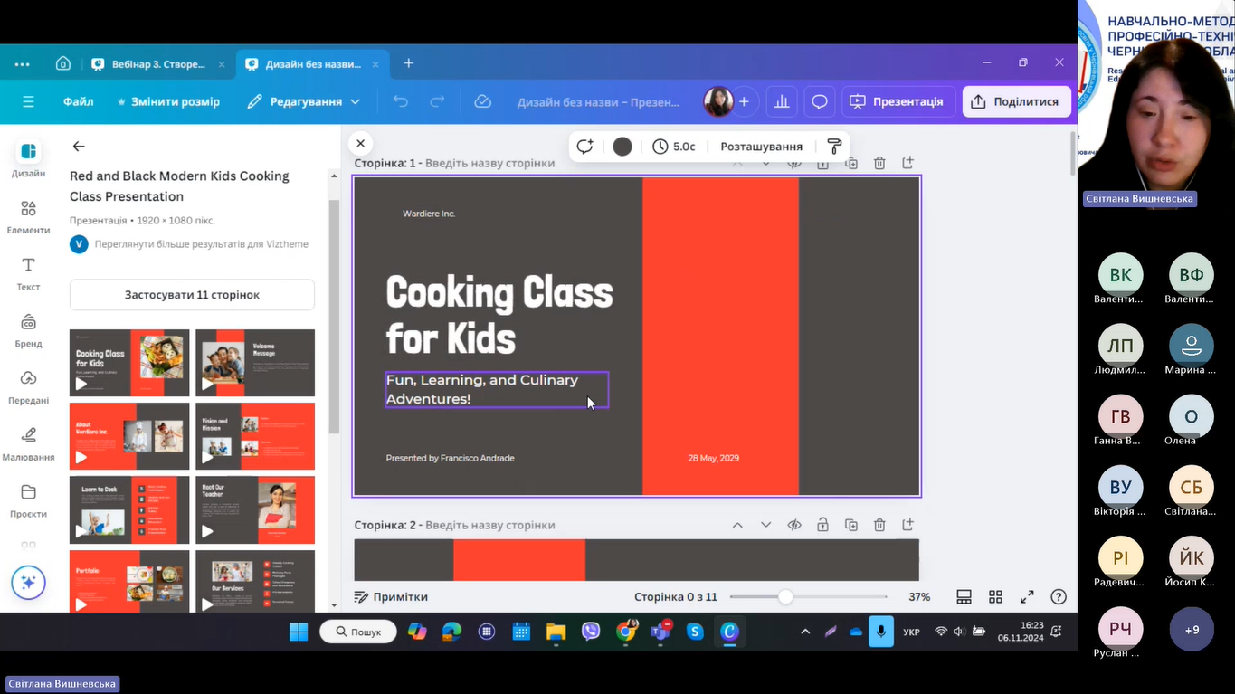This screenshot has height=694, width=1235.
Task: Click the Canva magic assistant button
Action: tap(28, 583)
